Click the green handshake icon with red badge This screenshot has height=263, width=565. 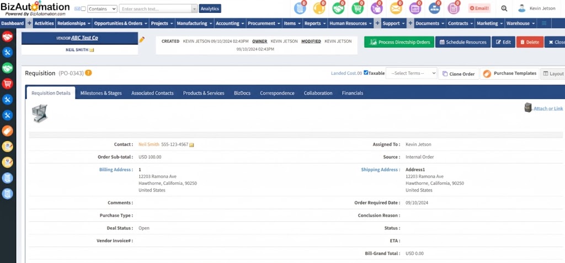338,8
